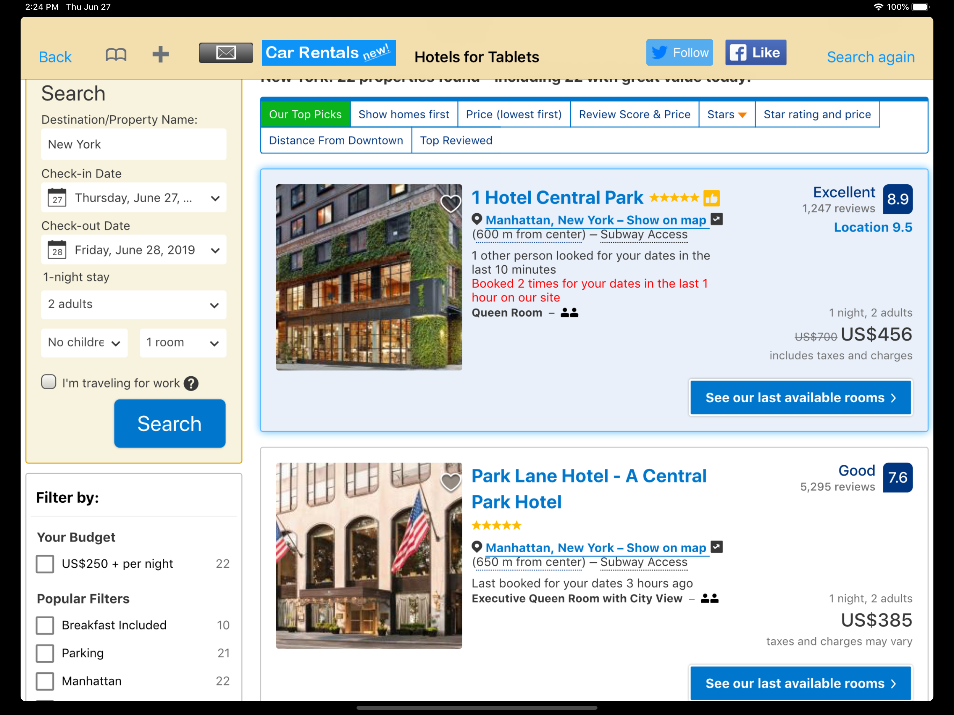The width and height of the screenshot is (954, 715).
Task: Click the blue Search button
Action: (169, 423)
